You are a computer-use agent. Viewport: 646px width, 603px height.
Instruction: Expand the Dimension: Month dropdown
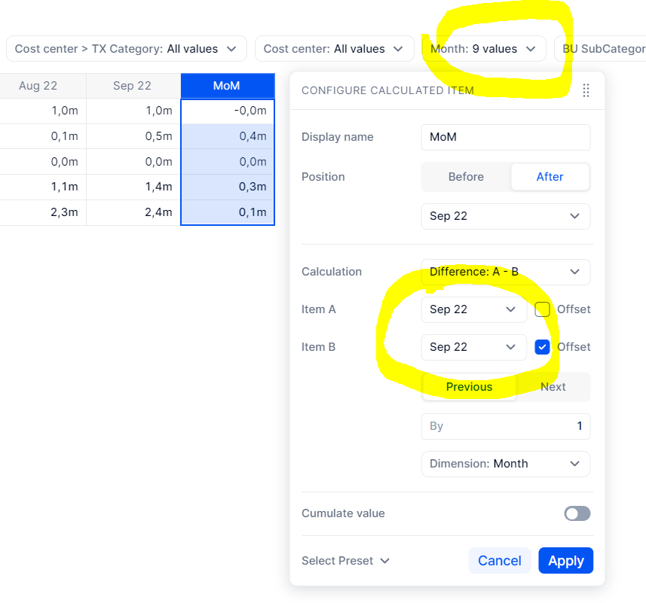point(506,464)
